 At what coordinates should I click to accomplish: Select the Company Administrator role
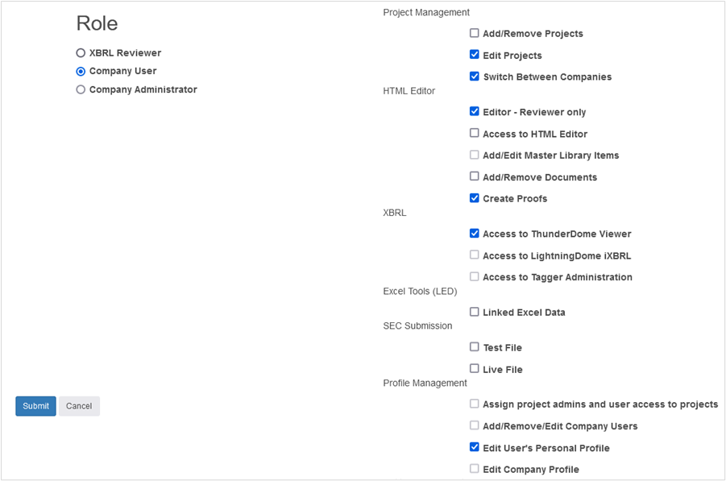click(x=81, y=90)
